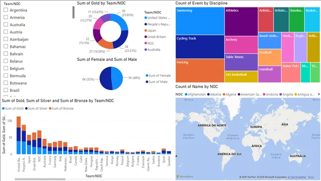Click the Team/NOC slicer vertical scrollbar

(x=74, y=12)
